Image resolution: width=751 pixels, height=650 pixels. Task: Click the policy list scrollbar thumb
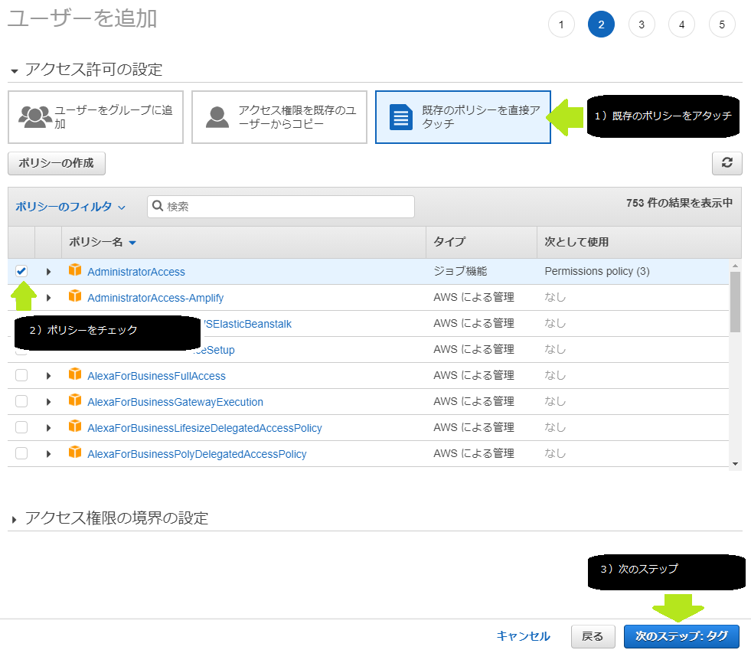[x=735, y=302]
